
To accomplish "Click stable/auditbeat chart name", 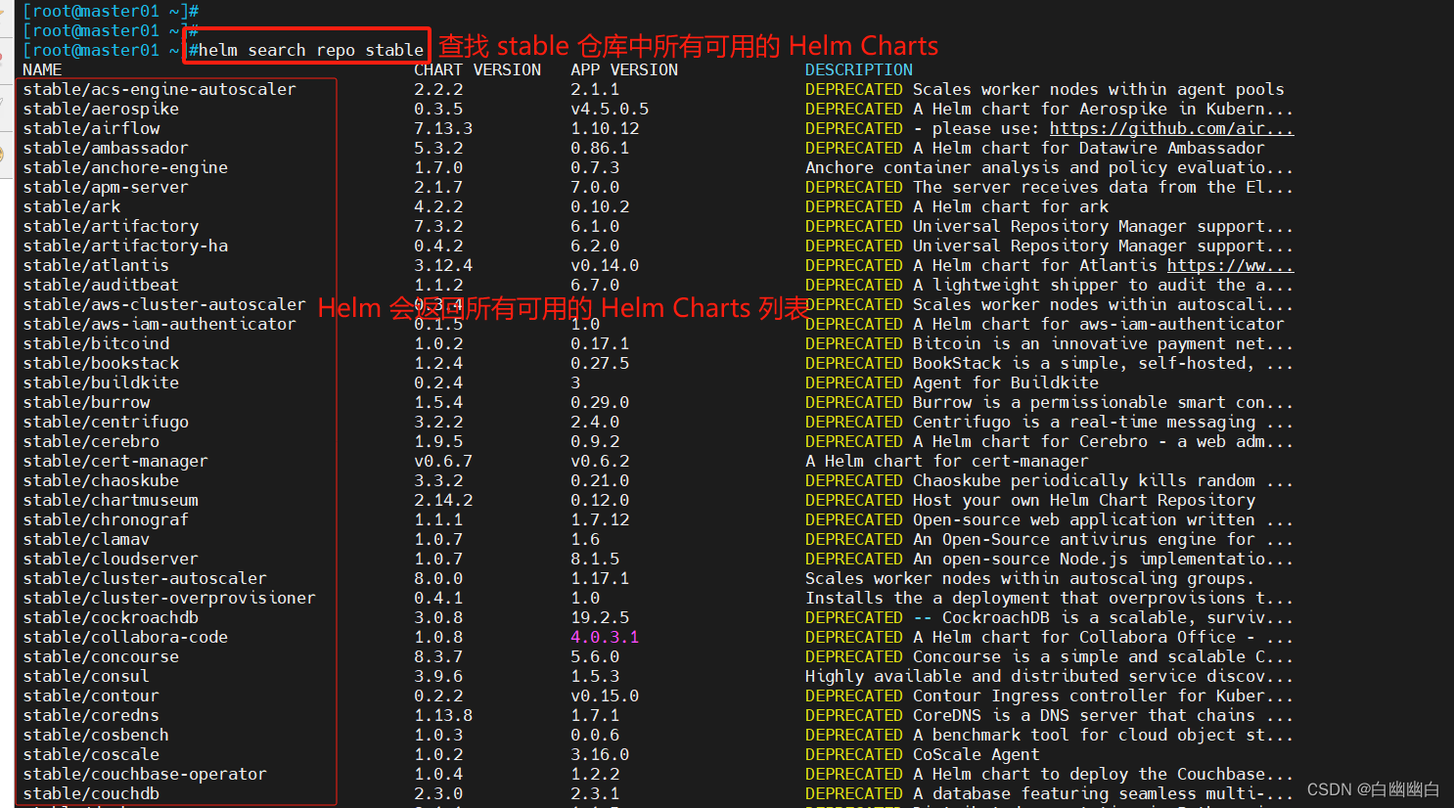I will coord(101,285).
